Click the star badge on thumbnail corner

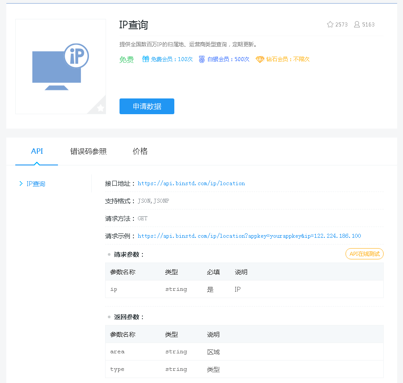click(x=100, y=108)
